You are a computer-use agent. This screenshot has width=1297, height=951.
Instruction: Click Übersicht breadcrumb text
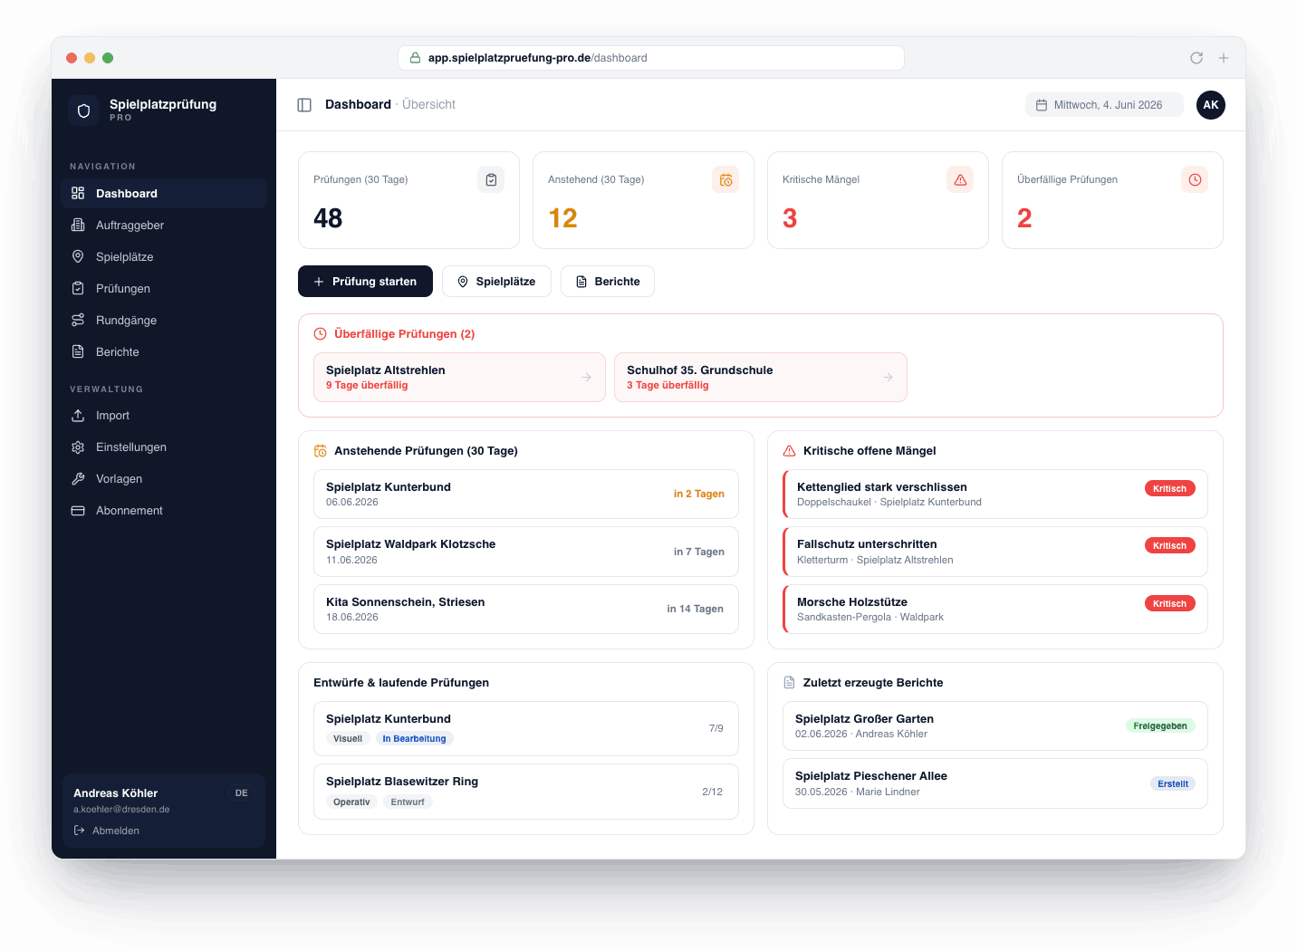[428, 105]
